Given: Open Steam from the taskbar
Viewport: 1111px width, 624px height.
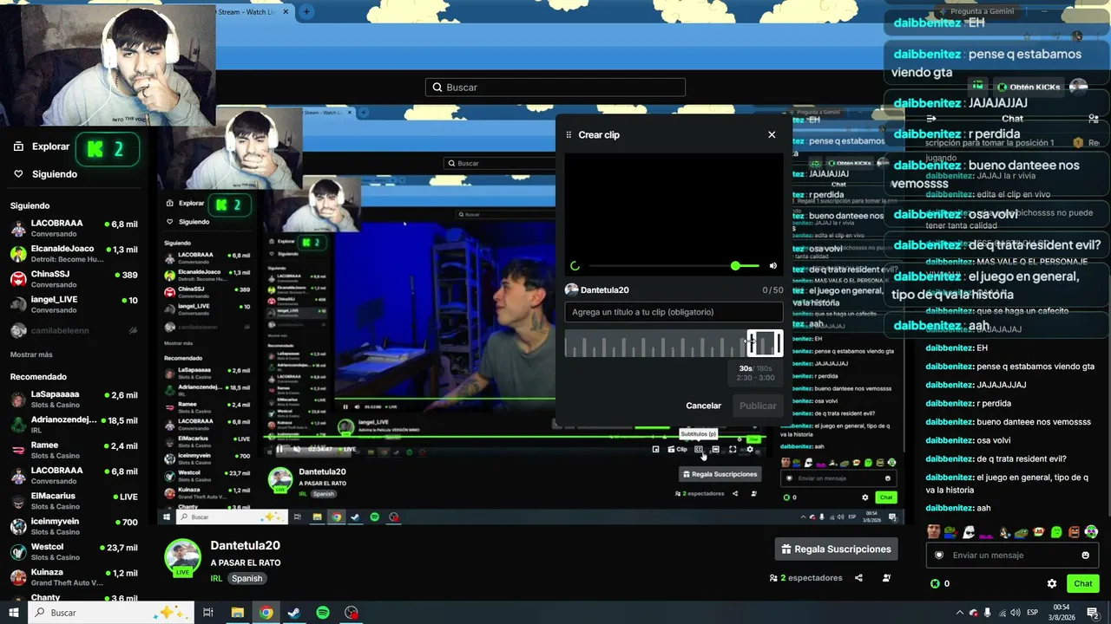Looking at the screenshot, I should point(294,613).
